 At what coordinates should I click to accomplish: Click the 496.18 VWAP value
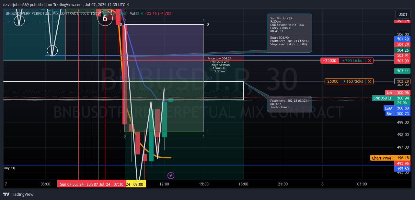402,158
